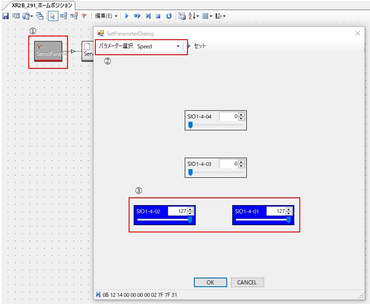Image resolution: width=370 pixels, height=304 pixels.
Task: Decrease SIO1-4-03 value with down arrow
Action: 241,166
